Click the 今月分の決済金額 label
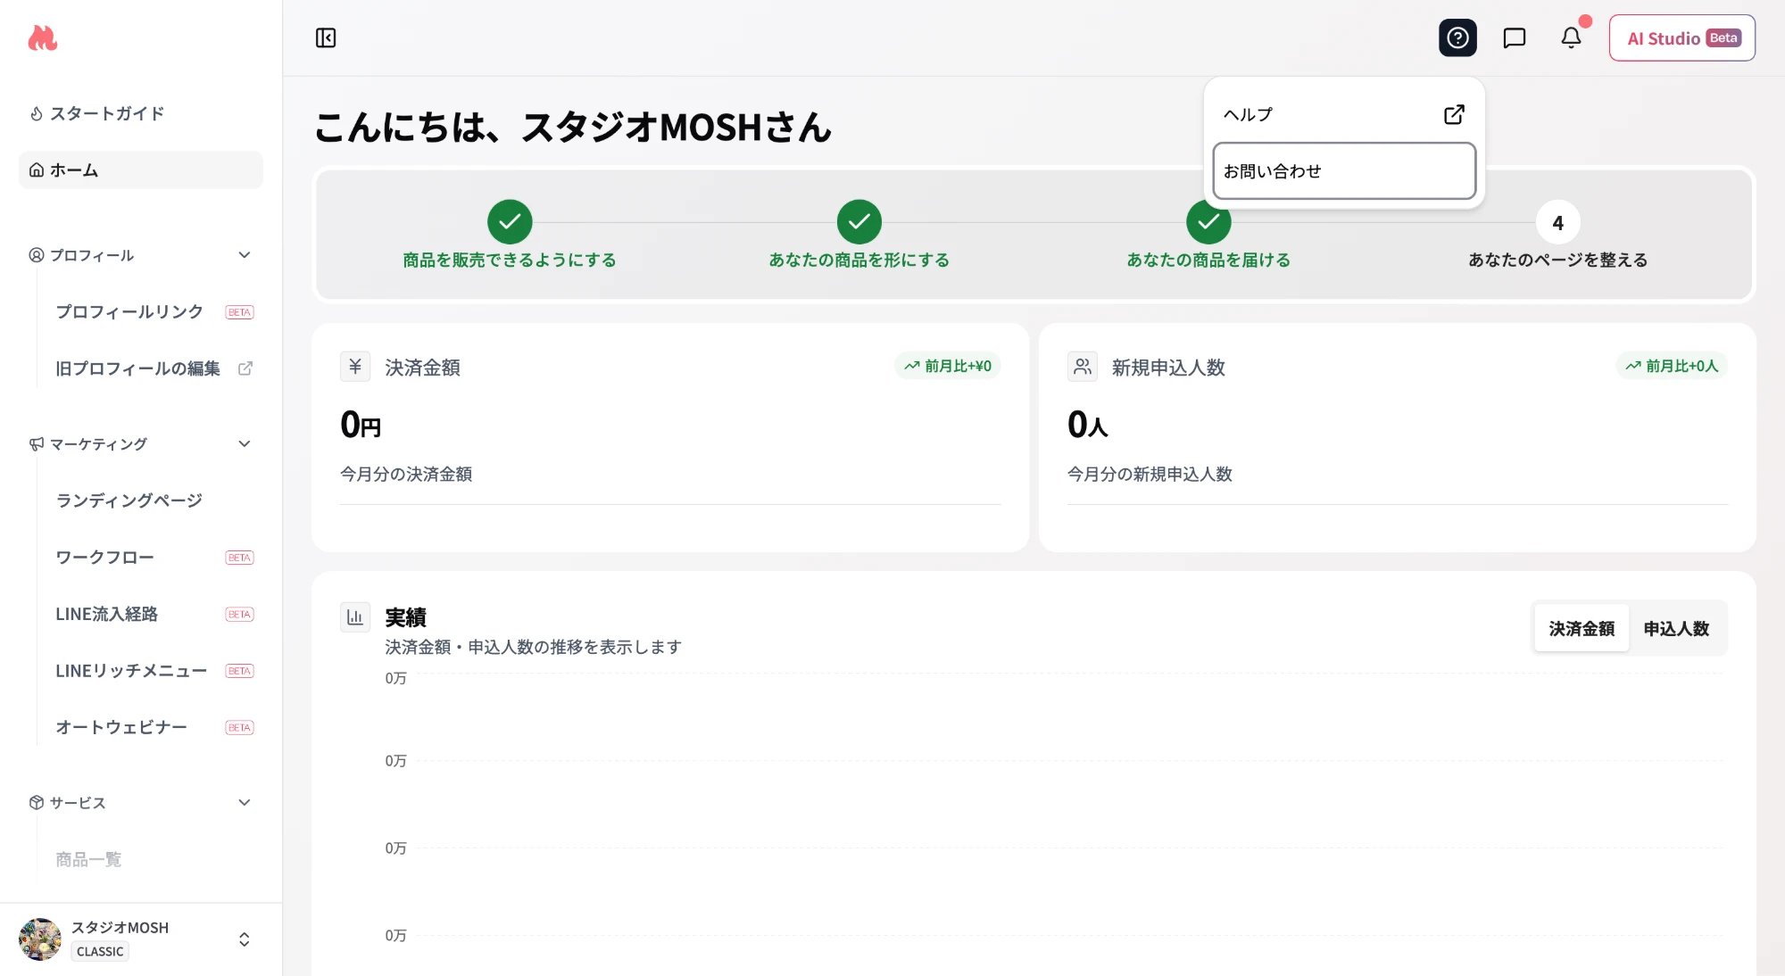1785x976 pixels. coord(406,474)
